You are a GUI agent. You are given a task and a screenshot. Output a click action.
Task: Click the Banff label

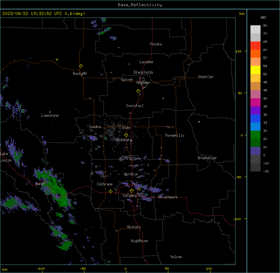pyautogui.click(x=40, y=184)
